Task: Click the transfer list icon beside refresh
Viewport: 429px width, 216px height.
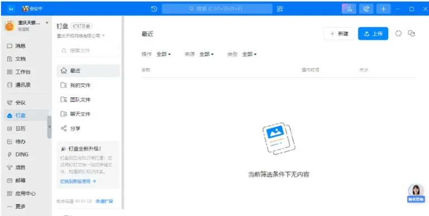Action: 412,34
